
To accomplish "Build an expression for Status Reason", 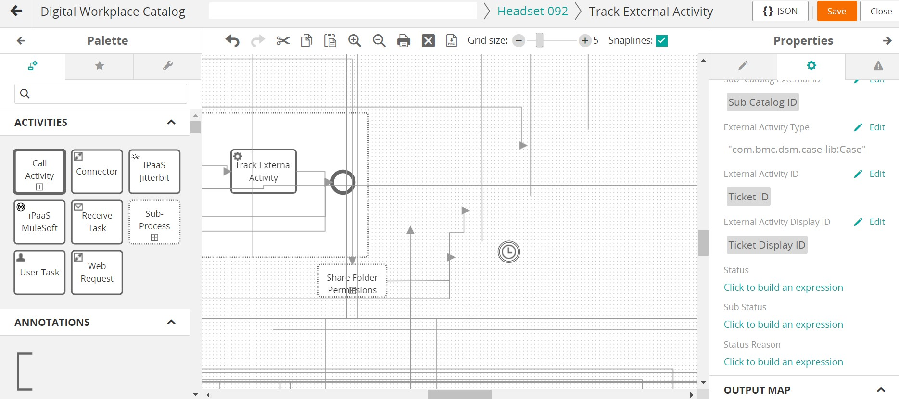I will (783, 362).
